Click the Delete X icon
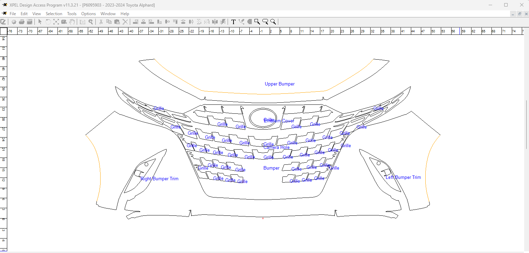The image size is (529, 253). click(x=125, y=22)
